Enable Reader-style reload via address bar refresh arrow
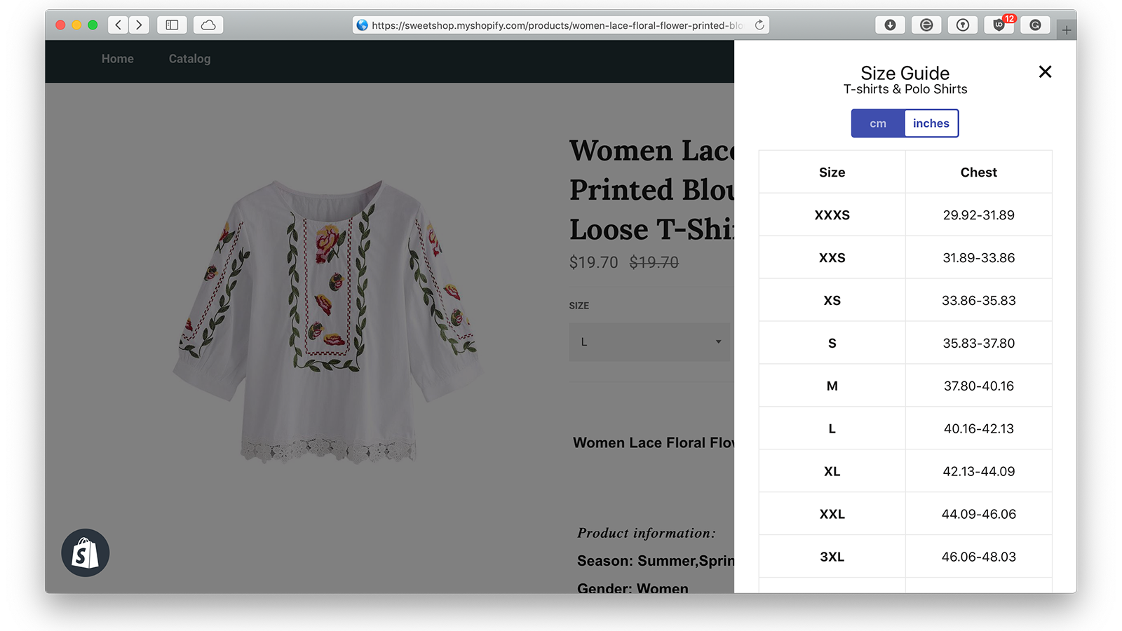Viewport: 1122px width, 631px height. [x=759, y=24]
